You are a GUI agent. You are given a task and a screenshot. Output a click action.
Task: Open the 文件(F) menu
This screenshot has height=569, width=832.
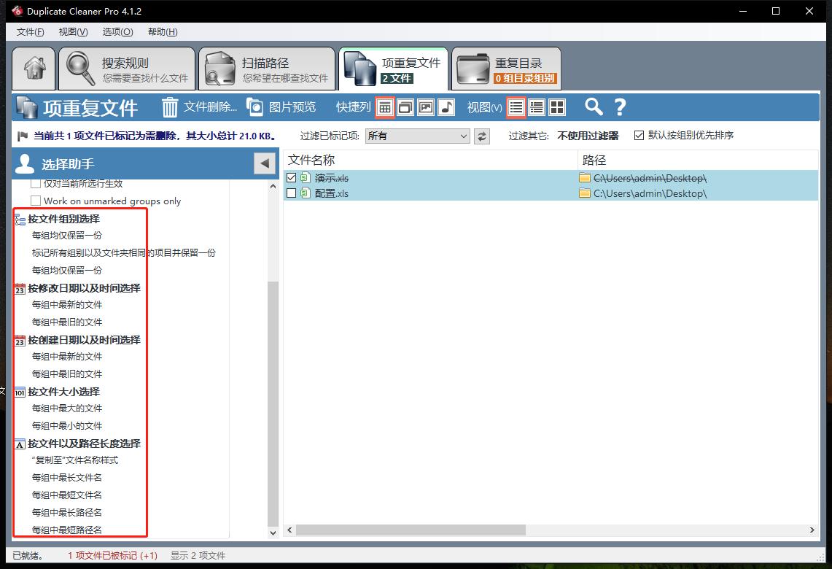coord(30,32)
